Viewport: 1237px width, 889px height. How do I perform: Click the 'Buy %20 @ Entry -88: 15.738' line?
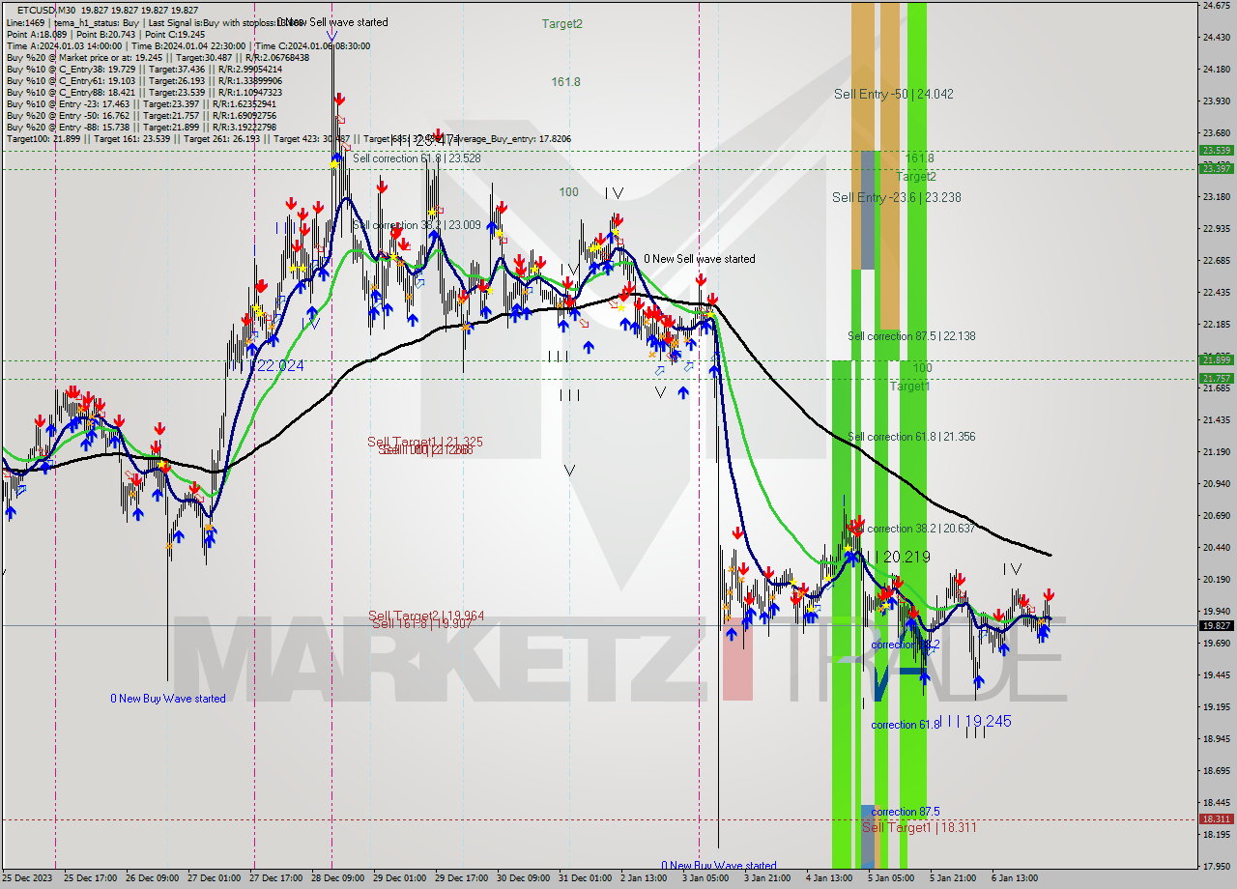point(141,128)
